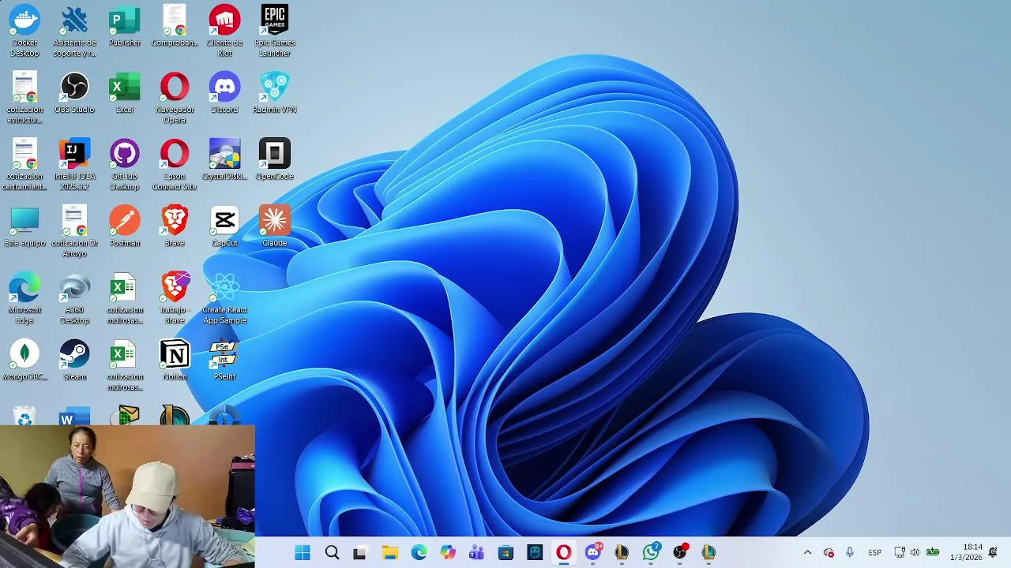Switch the ESP input language indicator
The height and width of the screenshot is (568, 1011).
pos(874,553)
